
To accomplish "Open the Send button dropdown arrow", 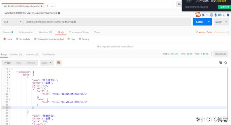I will [209, 22].
